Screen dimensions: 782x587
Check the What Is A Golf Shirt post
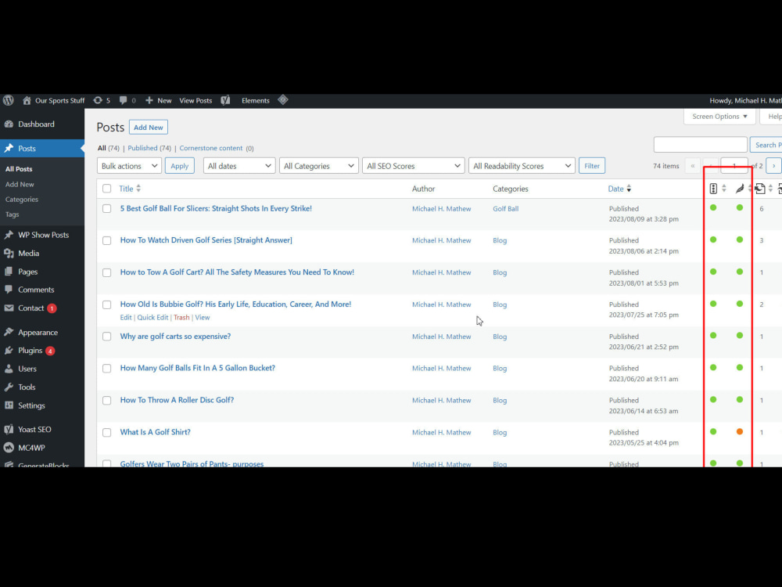[106, 432]
